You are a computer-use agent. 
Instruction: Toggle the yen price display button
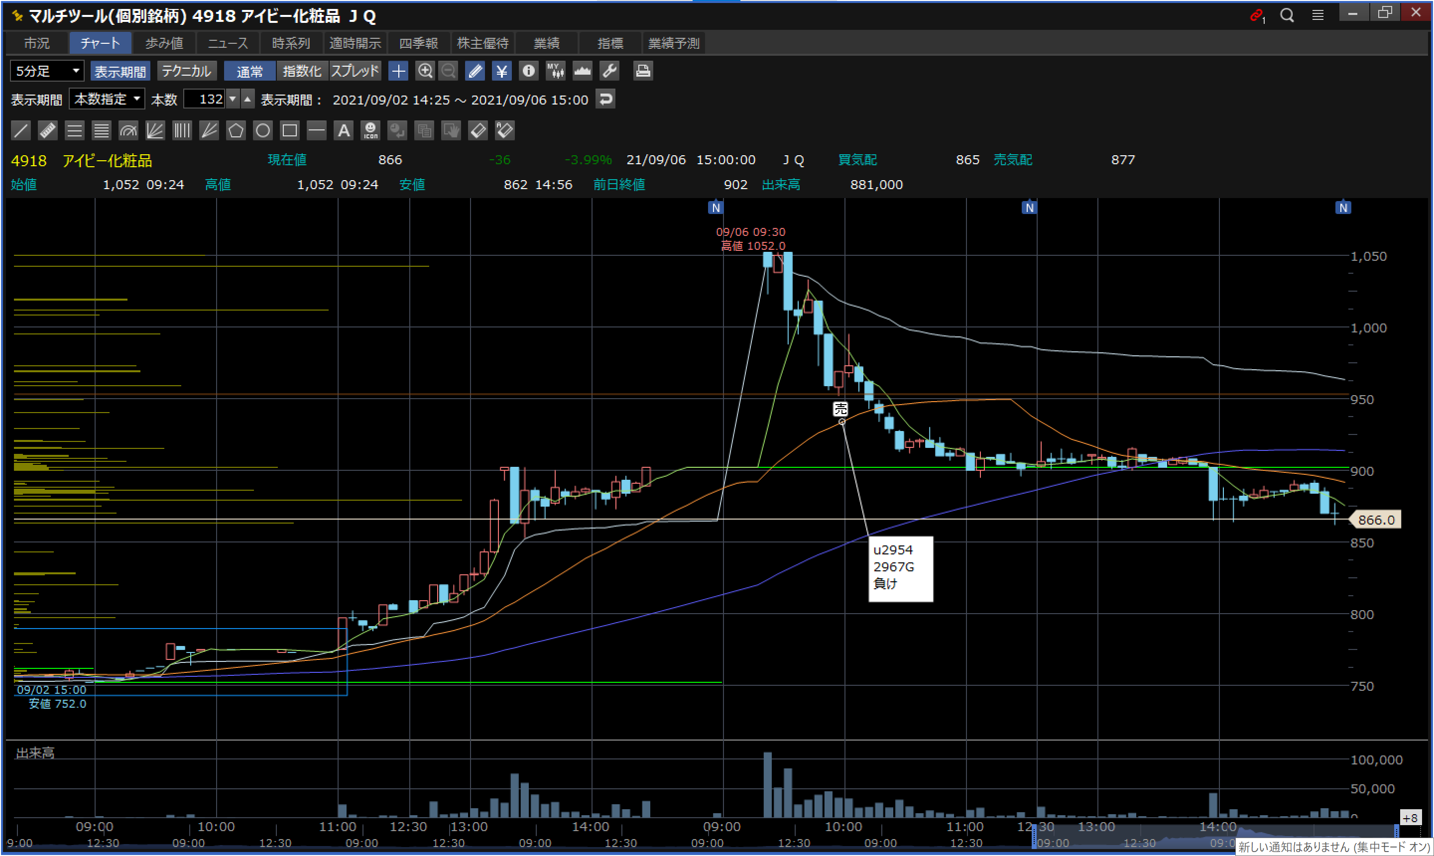point(501,71)
